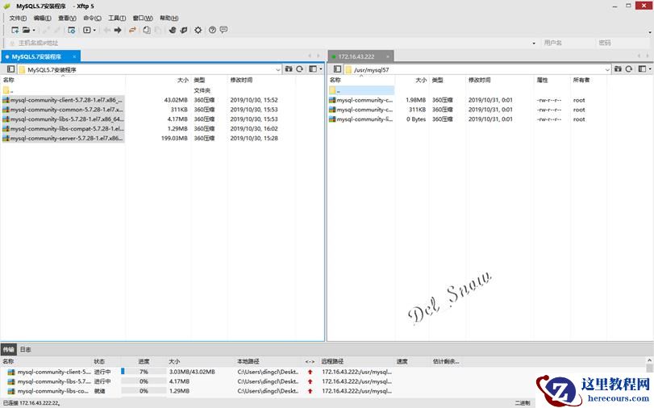Open the 帮助(H) menu
Screen dimensions: 654x408
point(169,18)
